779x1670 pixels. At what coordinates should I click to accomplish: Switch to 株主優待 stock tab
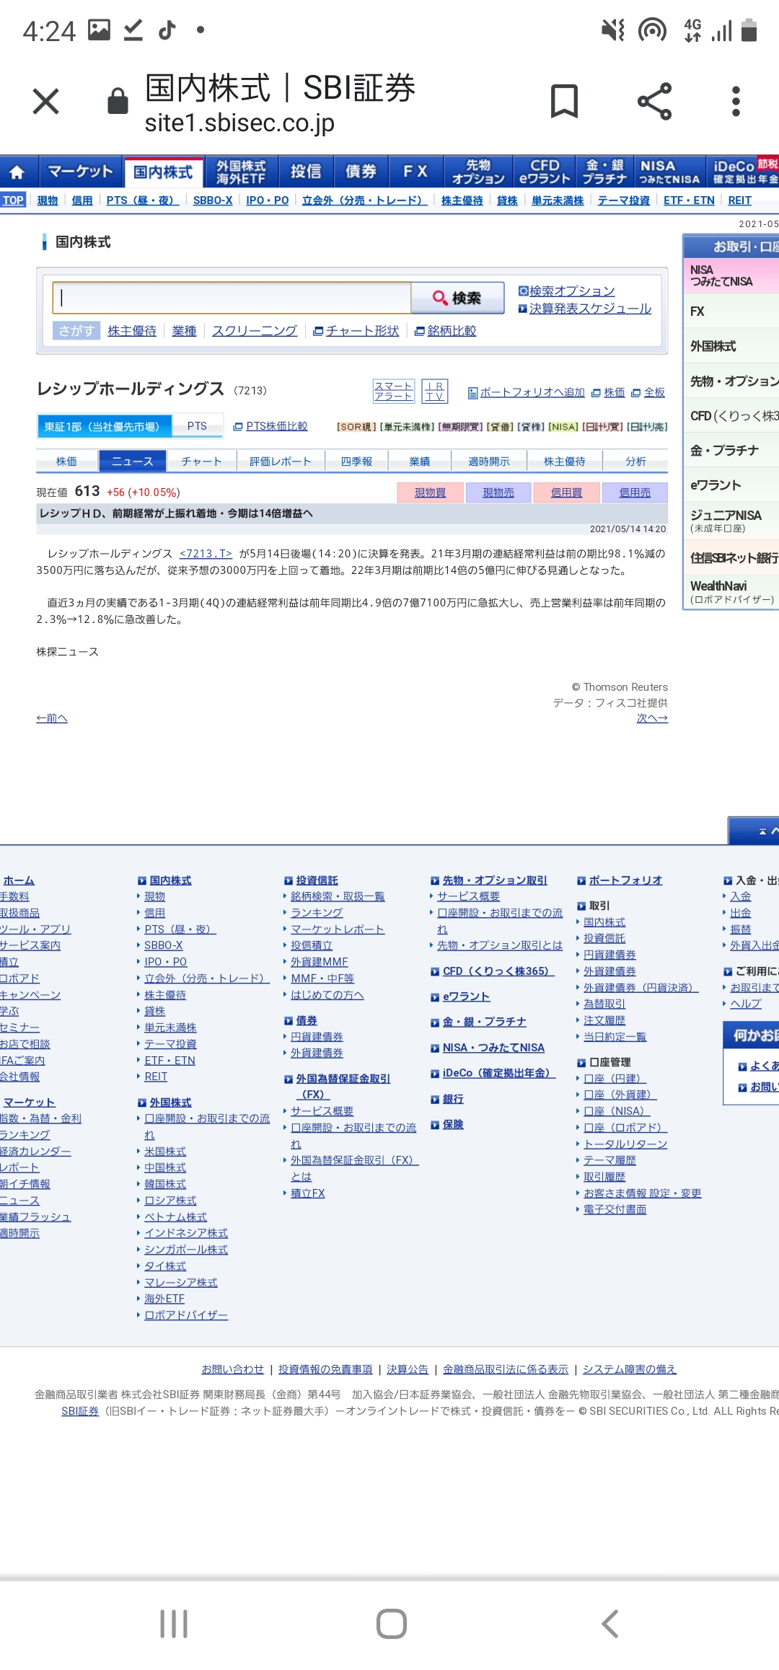point(565,461)
